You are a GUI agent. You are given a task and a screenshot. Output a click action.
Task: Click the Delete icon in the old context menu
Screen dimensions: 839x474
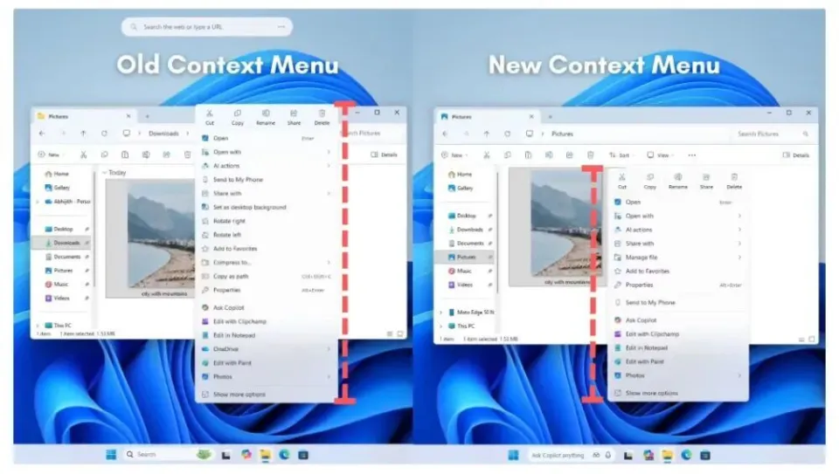(322, 115)
